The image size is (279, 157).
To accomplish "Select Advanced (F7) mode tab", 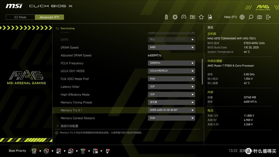I will 49,17.
